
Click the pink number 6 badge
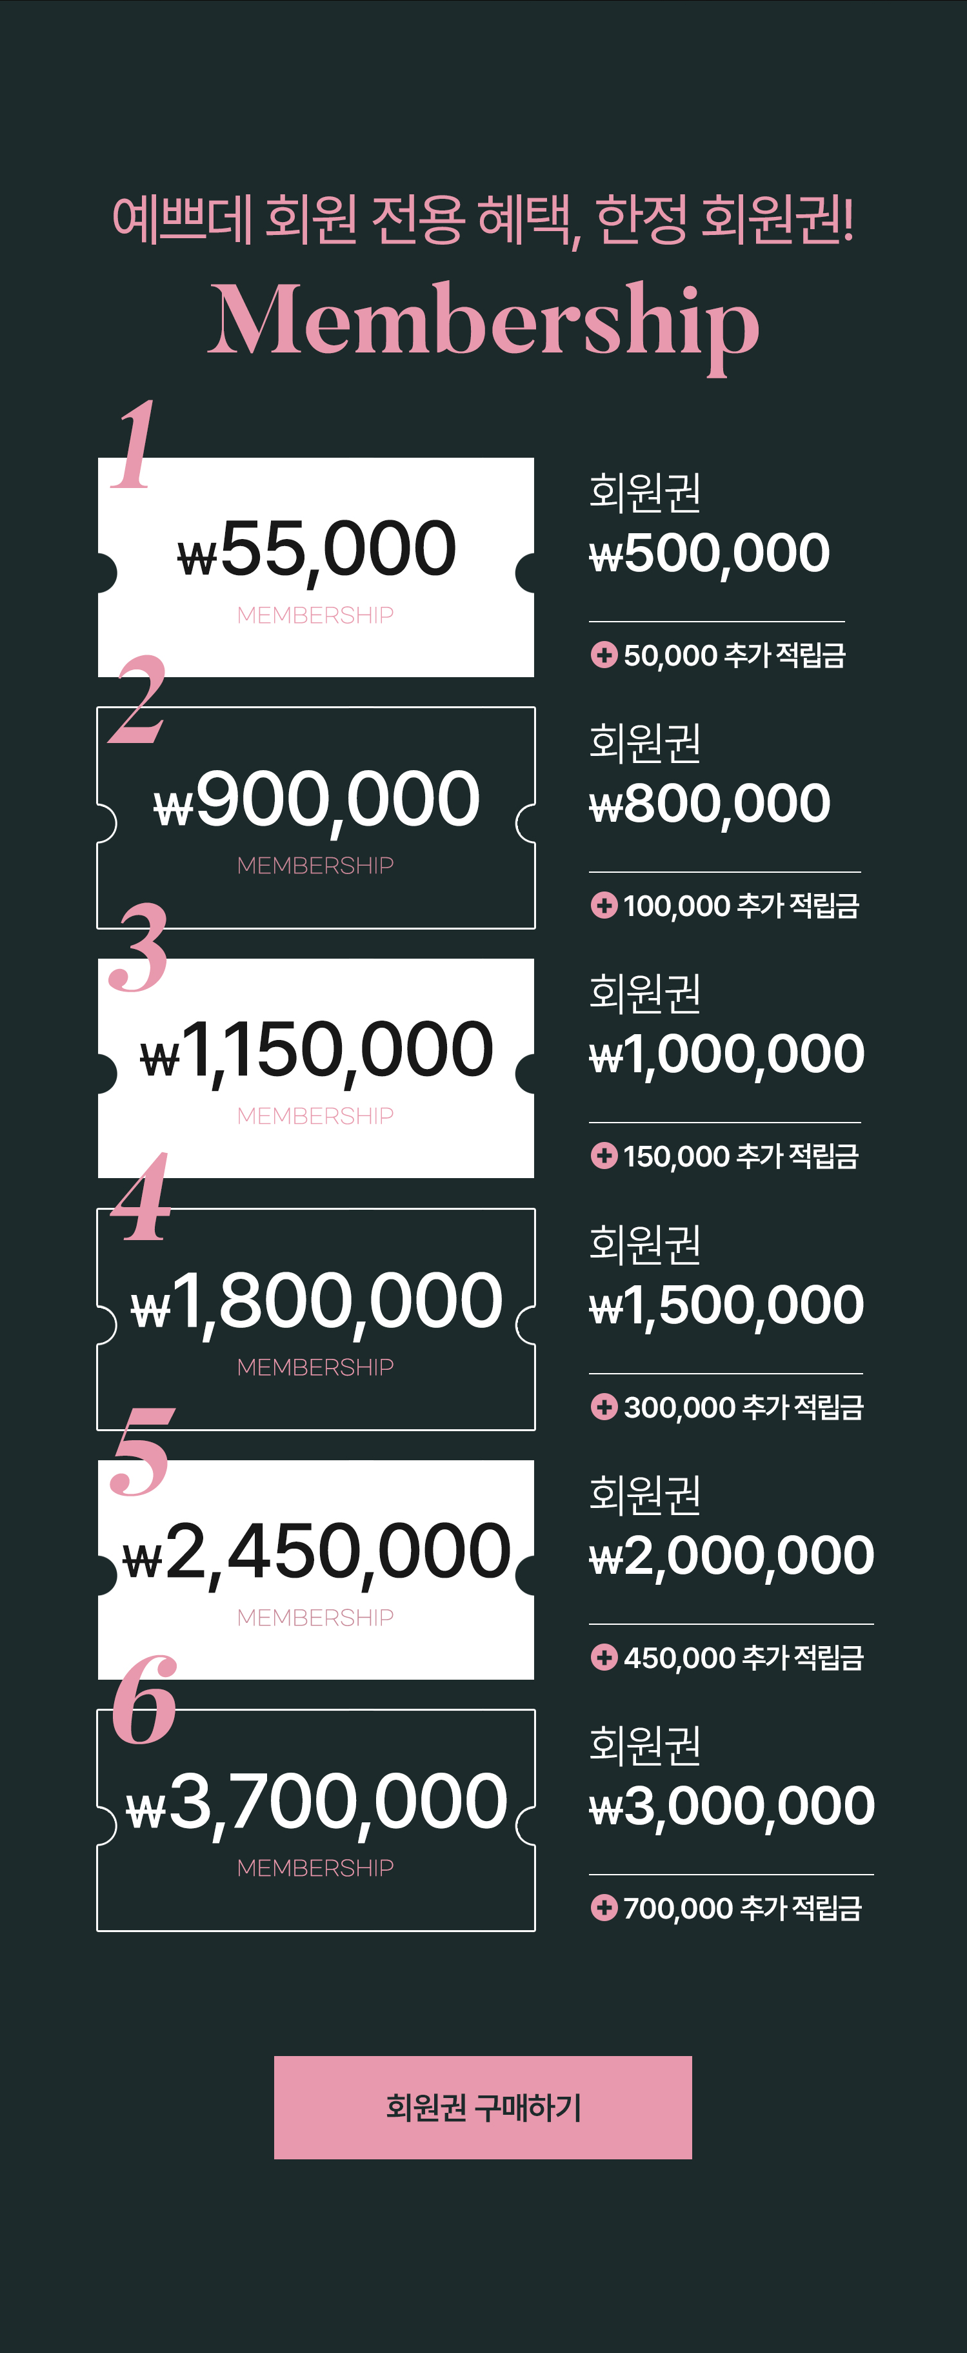click(145, 1698)
